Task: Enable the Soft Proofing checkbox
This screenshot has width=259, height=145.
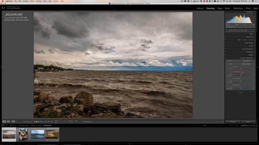Action: (81, 122)
